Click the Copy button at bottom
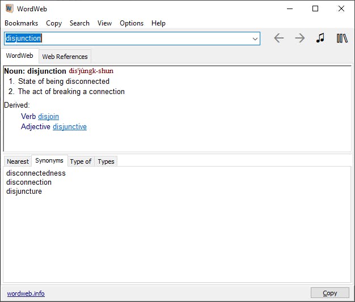355x302 pixels. pyautogui.click(x=330, y=293)
